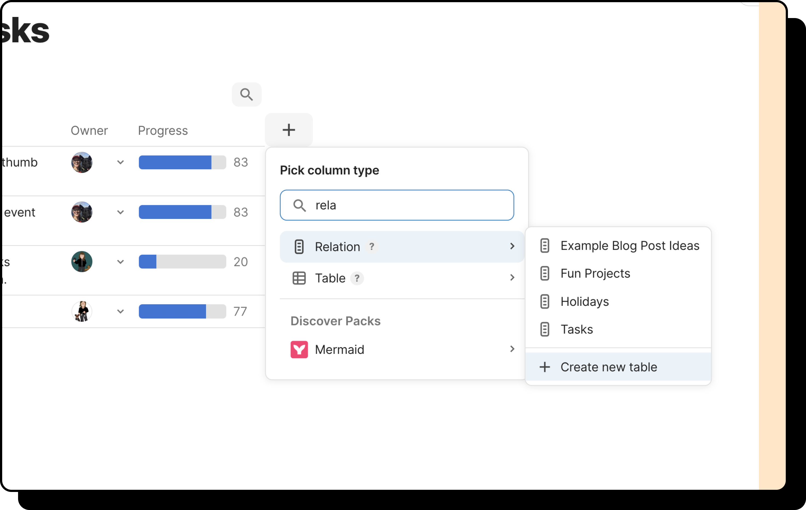This screenshot has height=510, width=806.
Task: Click the Table help question mark
Action: 358,278
